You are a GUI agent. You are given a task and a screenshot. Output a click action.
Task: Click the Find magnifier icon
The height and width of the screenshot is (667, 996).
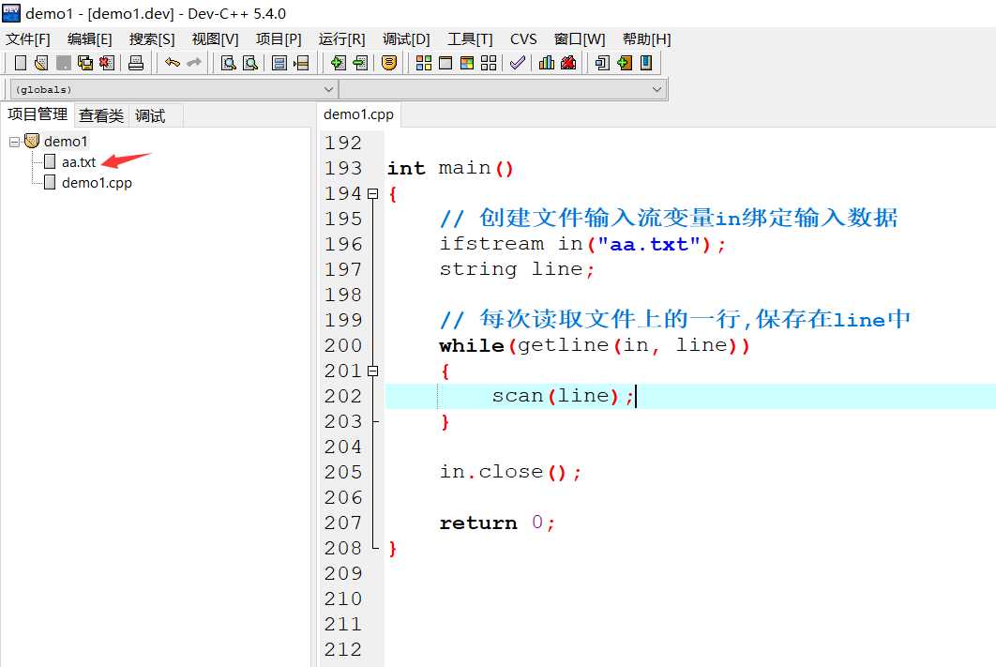pos(229,63)
